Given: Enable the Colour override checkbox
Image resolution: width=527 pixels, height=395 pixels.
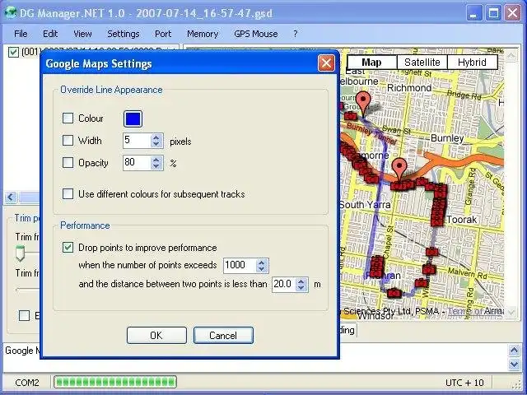Looking at the screenshot, I should tap(68, 118).
